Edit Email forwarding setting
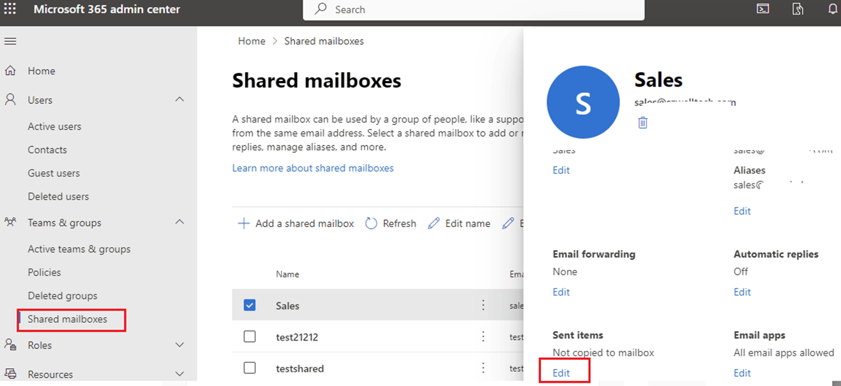Viewport: 841px width, 386px height. pos(561,292)
